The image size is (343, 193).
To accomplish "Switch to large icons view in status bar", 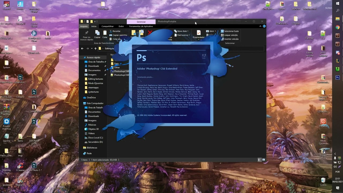I will click(263, 160).
